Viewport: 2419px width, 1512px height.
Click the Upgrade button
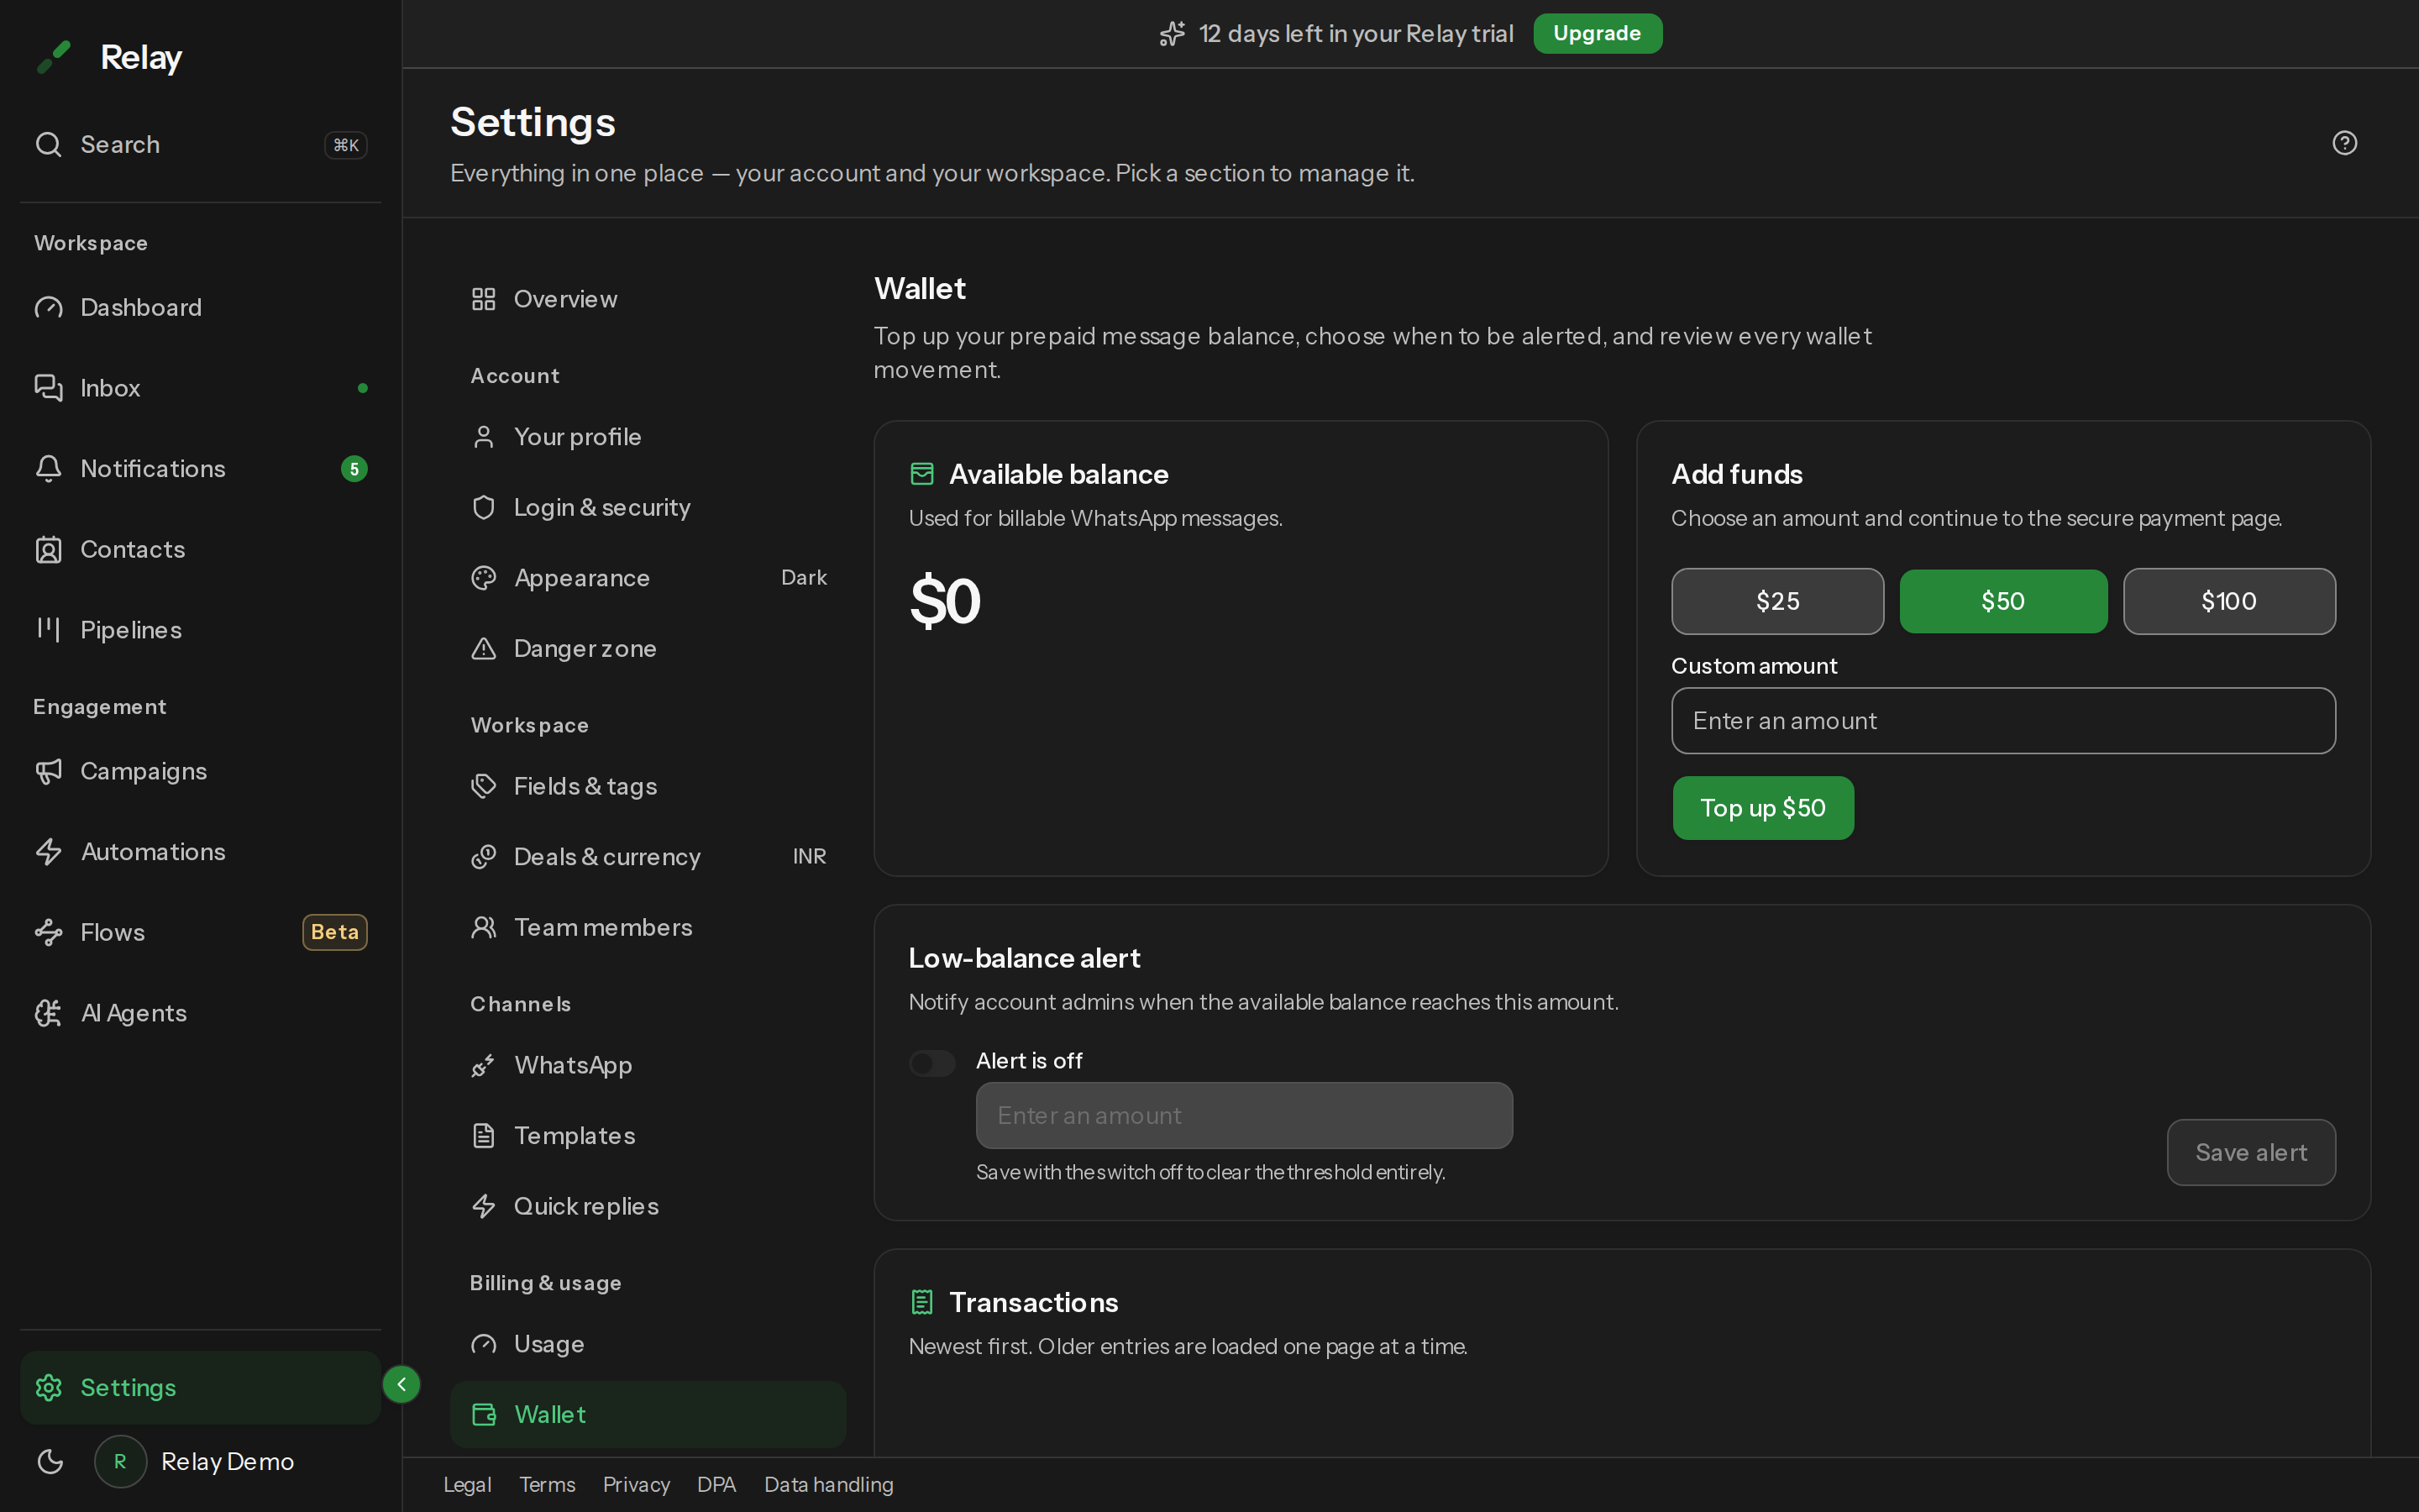click(x=1598, y=34)
